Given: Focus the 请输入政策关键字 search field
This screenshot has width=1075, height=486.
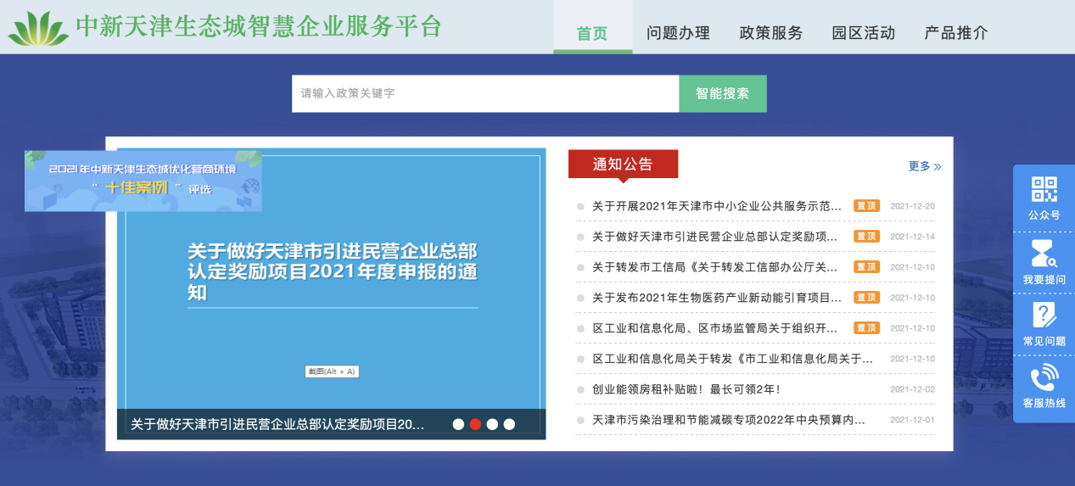Looking at the screenshot, I should pyautogui.click(x=485, y=93).
